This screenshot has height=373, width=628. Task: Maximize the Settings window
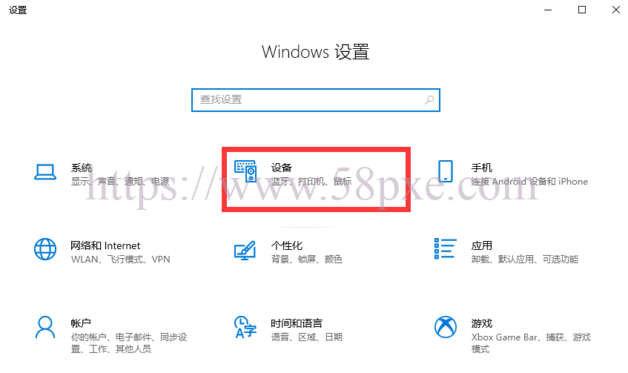[582, 10]
